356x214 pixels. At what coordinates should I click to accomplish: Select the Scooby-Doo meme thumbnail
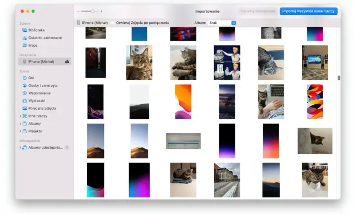pyautogui.click(x=227, y=62)
